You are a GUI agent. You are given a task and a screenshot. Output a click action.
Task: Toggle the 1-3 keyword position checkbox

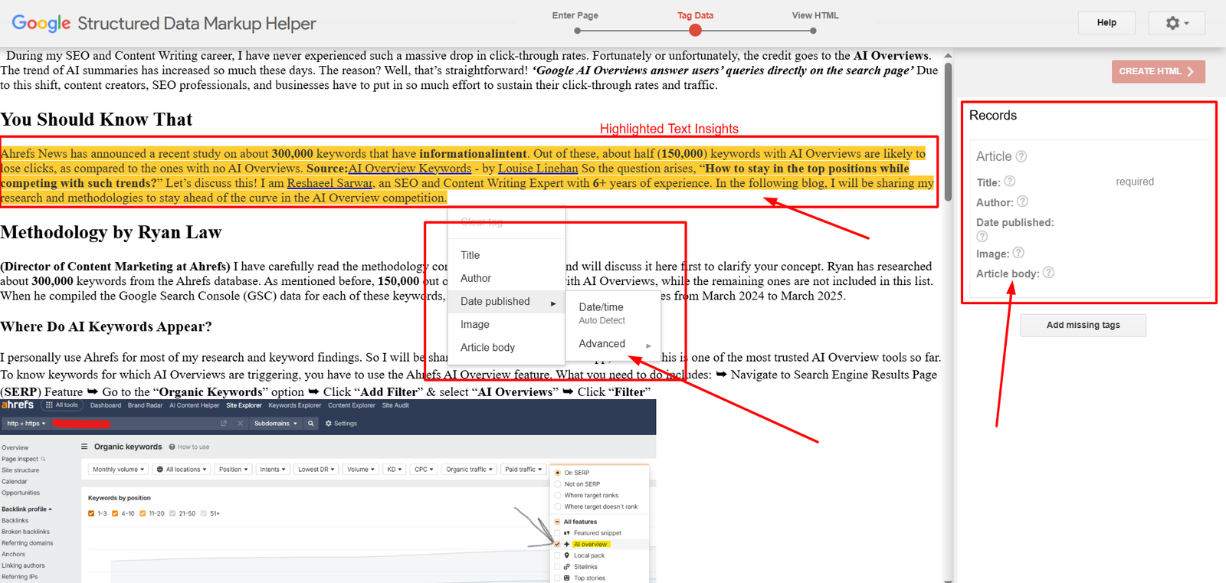(x=91, y=513)
